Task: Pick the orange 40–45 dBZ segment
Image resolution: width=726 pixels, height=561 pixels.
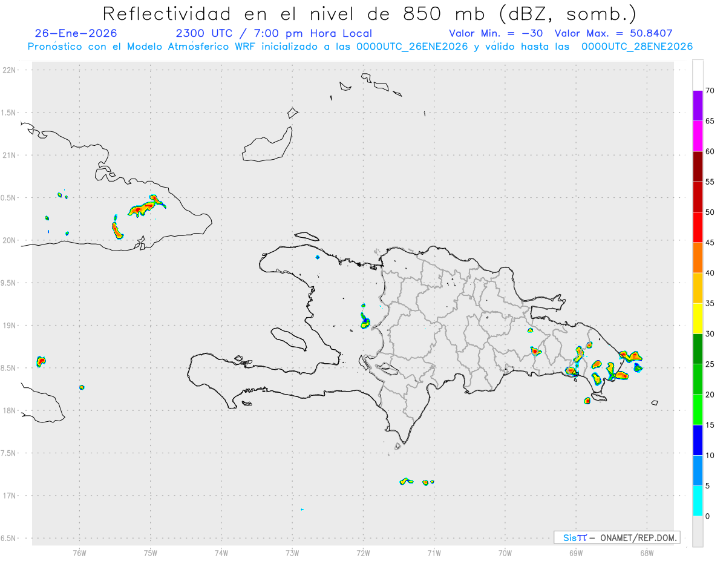Action: (x=698, y=258)
